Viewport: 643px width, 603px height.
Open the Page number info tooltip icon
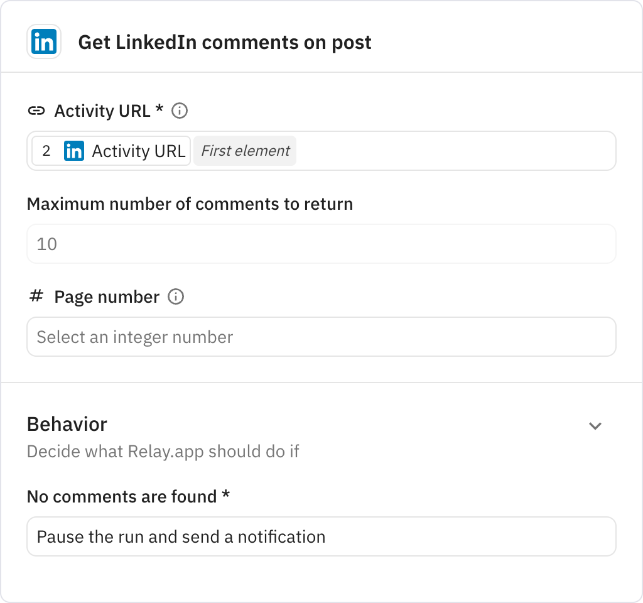(176, 296)
